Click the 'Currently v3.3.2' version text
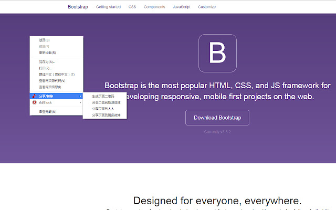 tap(217, 132)
